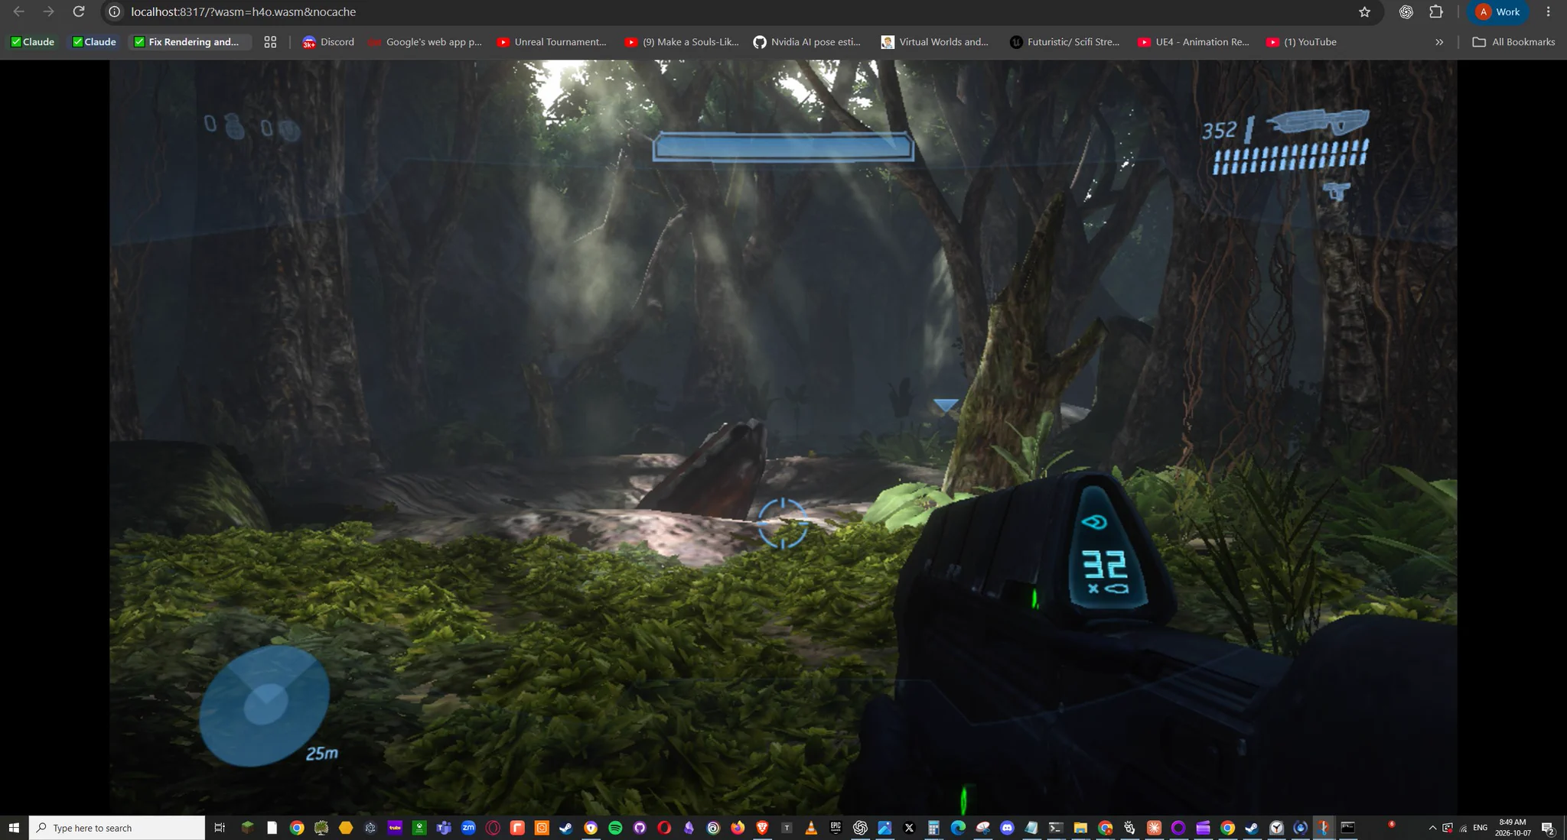Expand the hidden bookmarks overflow chevron

tap(1439, 42)
